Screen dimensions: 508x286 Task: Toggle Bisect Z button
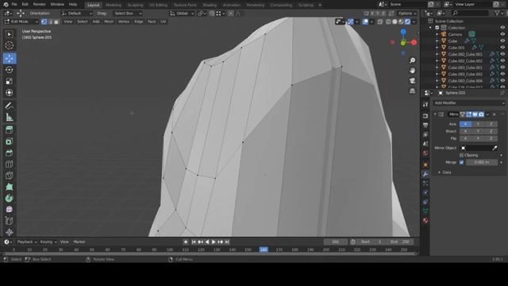click(x=491, y=131)
